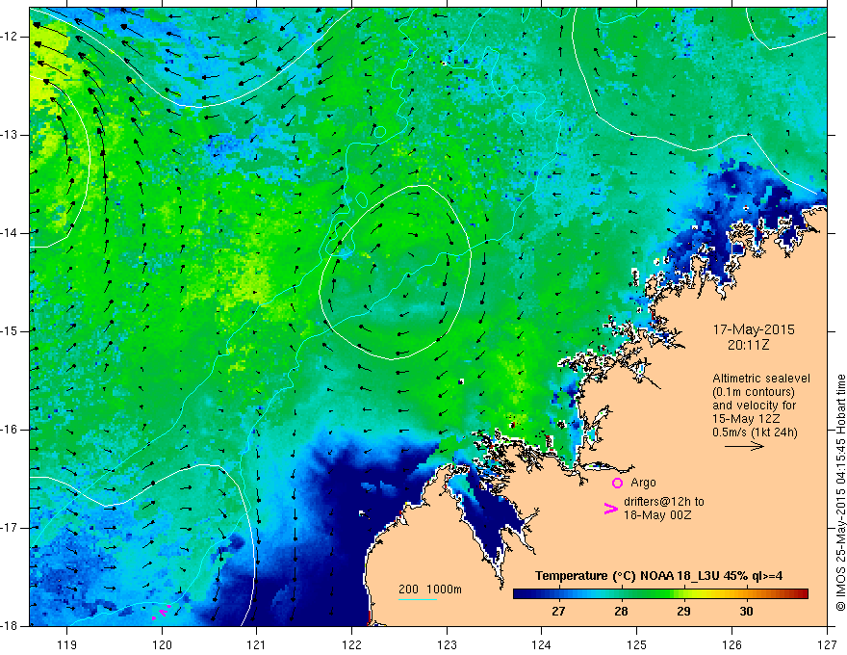Click the date text '17-May-2015'
Image resolution: width=847 pixels, height=655 pixels.
pos(754,329)
